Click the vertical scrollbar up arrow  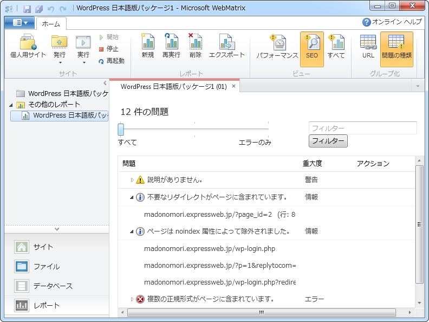pyautogui.click(x=419, y=160)
